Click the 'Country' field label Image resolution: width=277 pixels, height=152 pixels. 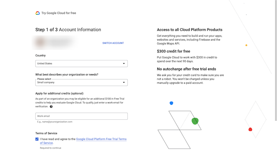coord(40,55)
